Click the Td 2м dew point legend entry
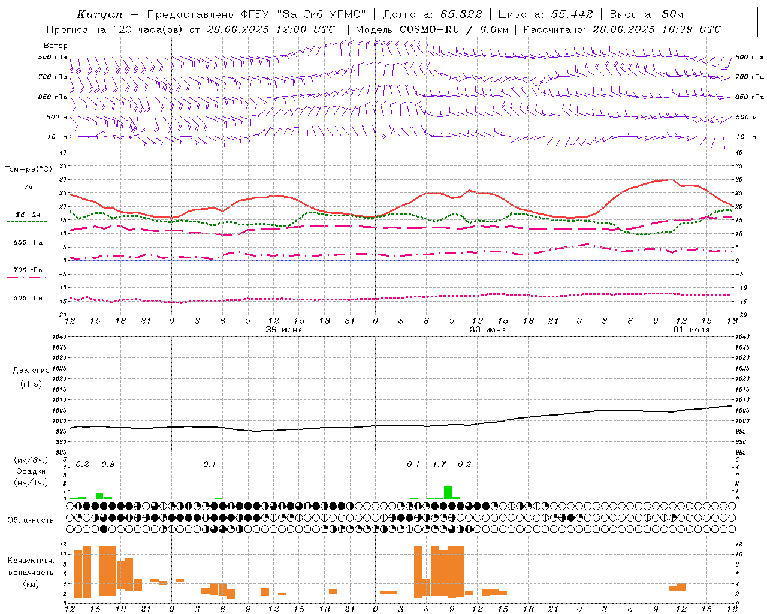This screenshot has height=614, width=767. click(x=28, y=215)
